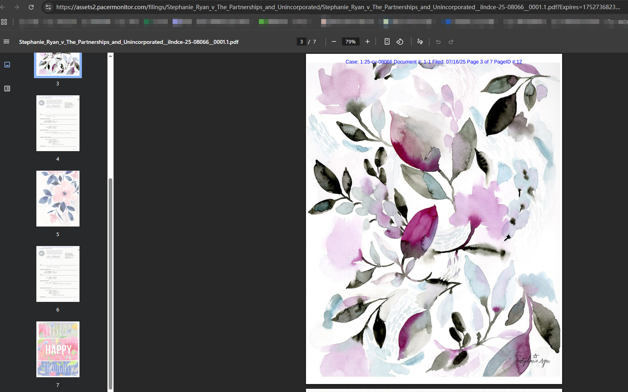Select the page 5 floral thumbnail
The width and height of the screenshot is (628, 392).
[58, 199]
